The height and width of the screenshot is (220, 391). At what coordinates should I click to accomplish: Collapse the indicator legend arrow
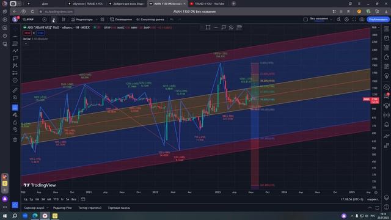click(26, 43)
